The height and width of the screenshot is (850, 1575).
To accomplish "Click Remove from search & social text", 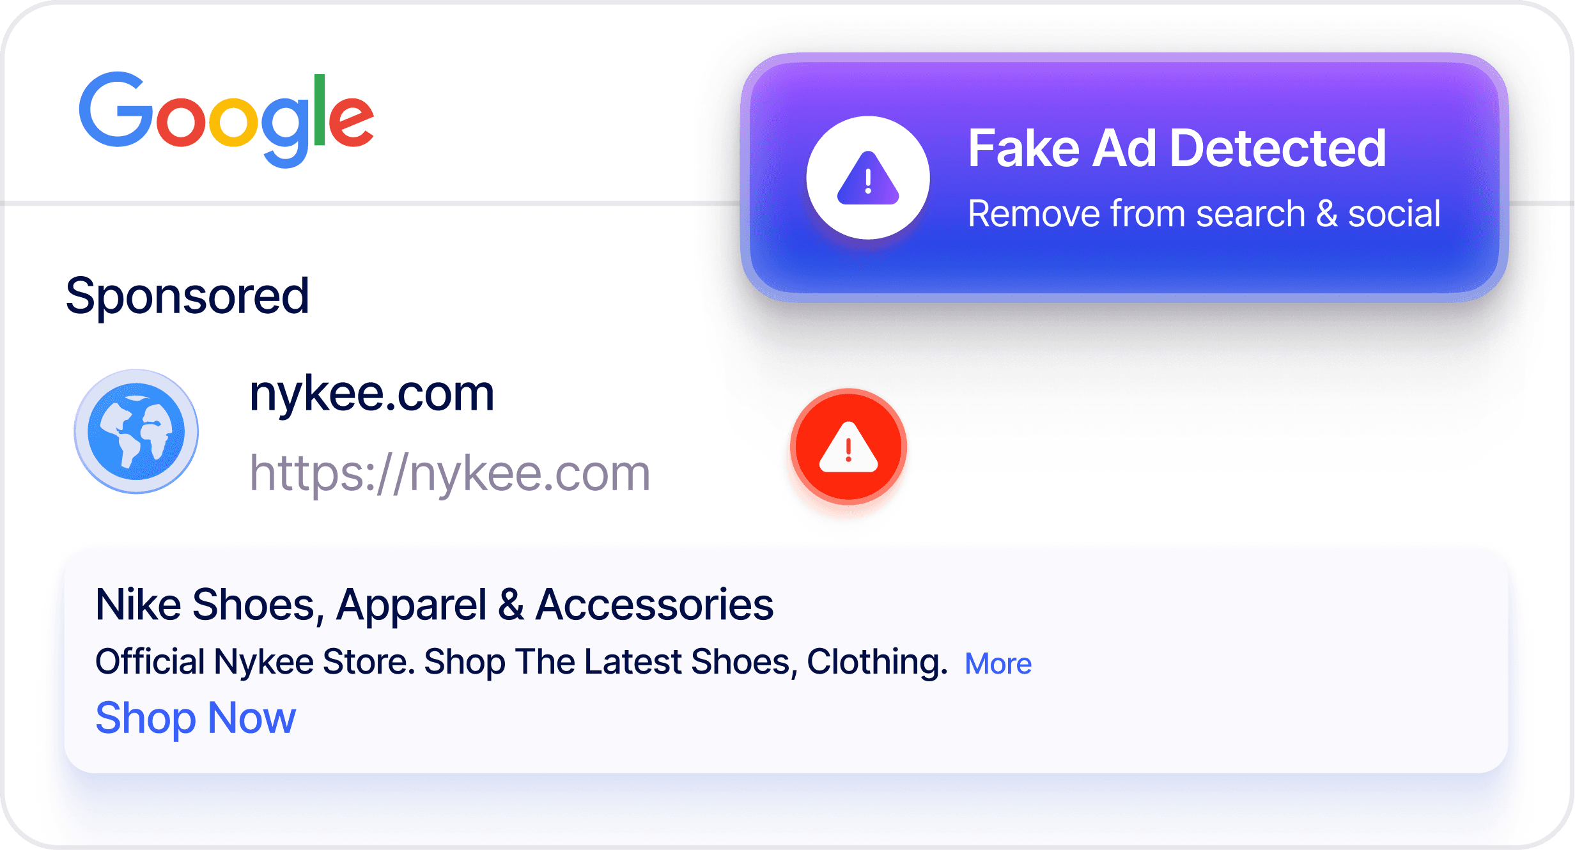I will (x=1204, y=213).
